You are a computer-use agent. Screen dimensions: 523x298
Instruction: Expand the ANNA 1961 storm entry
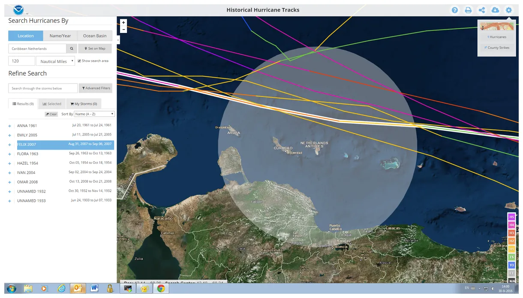[9, 126]
